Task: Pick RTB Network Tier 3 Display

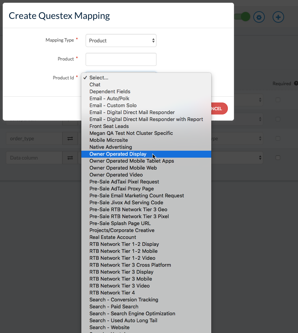Action: [146, 272]
